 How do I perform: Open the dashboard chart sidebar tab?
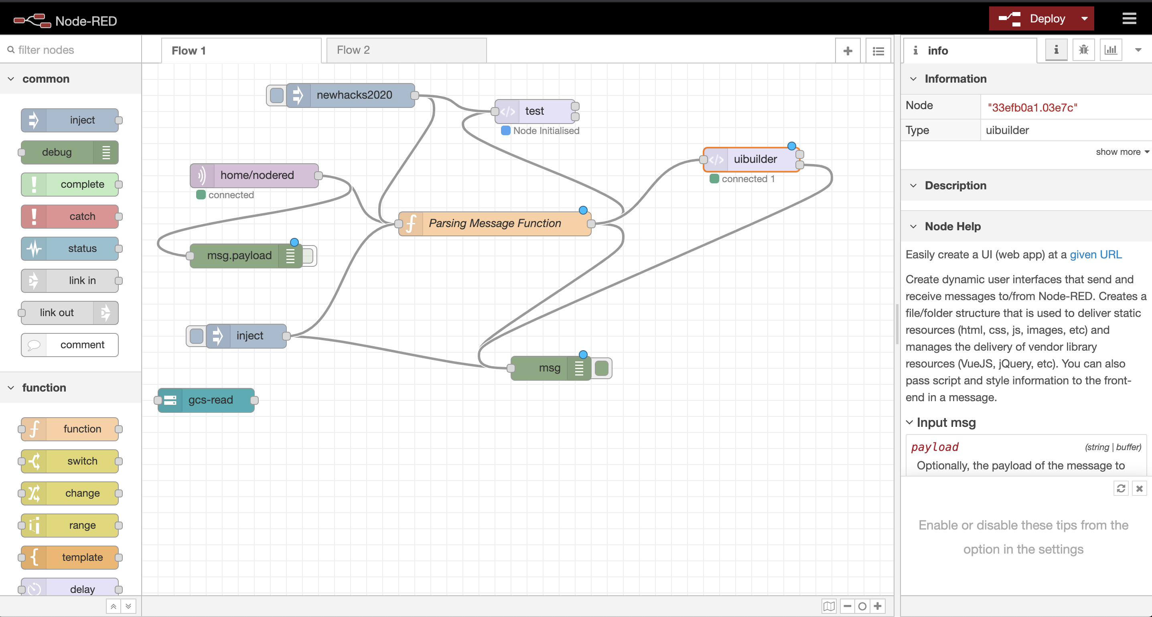(1110, 50)
